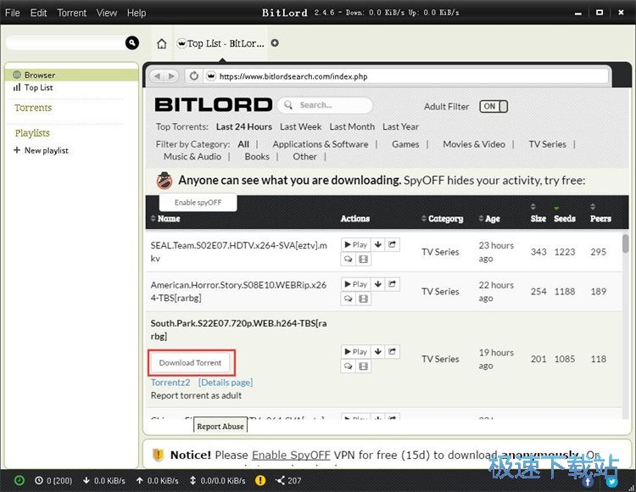Play the SEAL.Team torrent
Image resolution: width=636 pixels, height=492 pixels.
[x=355, y=244]
